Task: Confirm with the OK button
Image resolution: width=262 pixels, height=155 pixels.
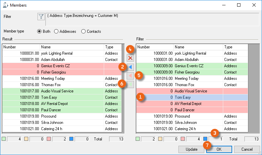Action: 219,149
